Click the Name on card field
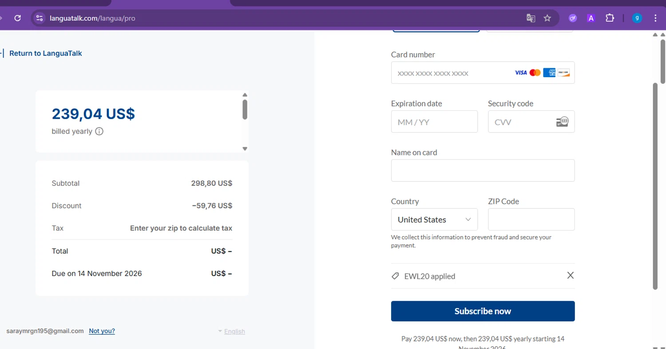 (x=483, y=170)
